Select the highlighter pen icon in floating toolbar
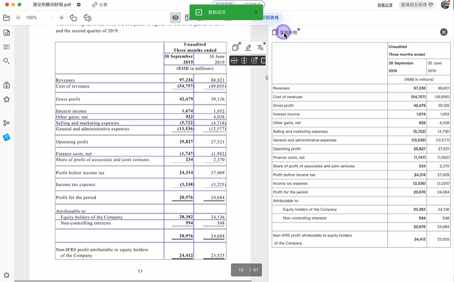 pos(248,47)
